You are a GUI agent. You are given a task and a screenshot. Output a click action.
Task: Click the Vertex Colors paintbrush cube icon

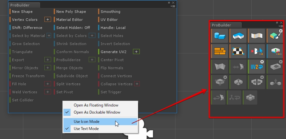(275, 36)
